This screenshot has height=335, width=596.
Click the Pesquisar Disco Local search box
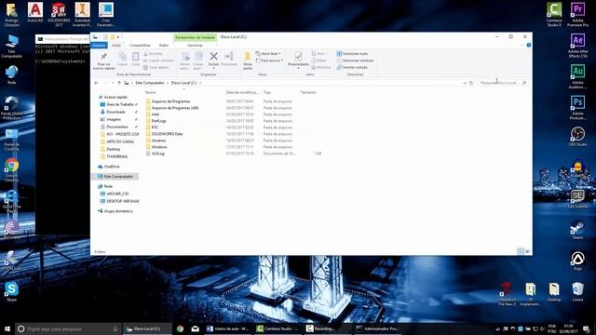503,83
